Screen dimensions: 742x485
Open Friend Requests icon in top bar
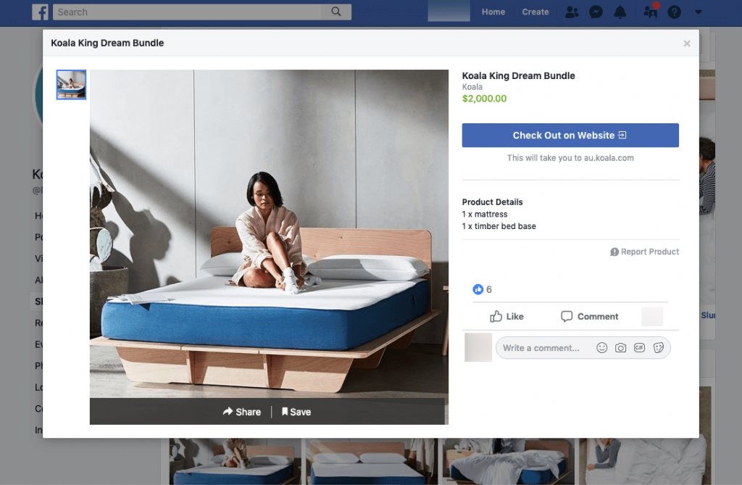tap(572, 12)
